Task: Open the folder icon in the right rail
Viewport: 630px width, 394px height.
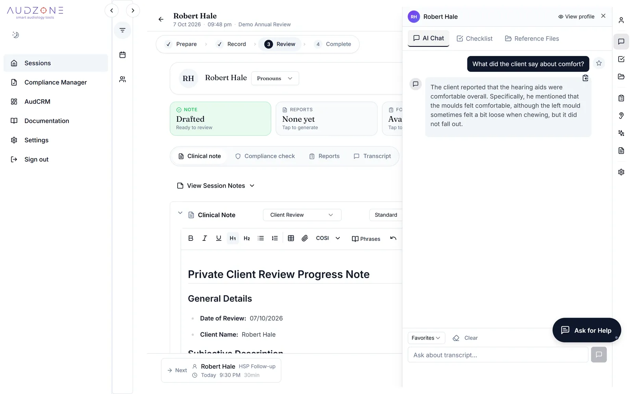Action: click(621, 76)
